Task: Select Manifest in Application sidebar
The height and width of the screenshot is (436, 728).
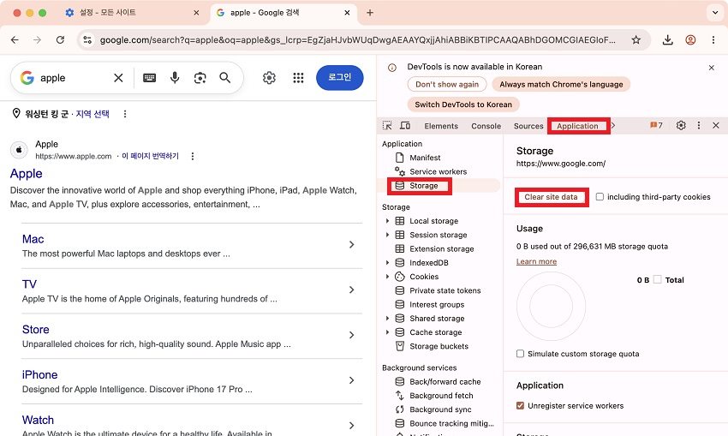Action: click(x=425, y=158)
